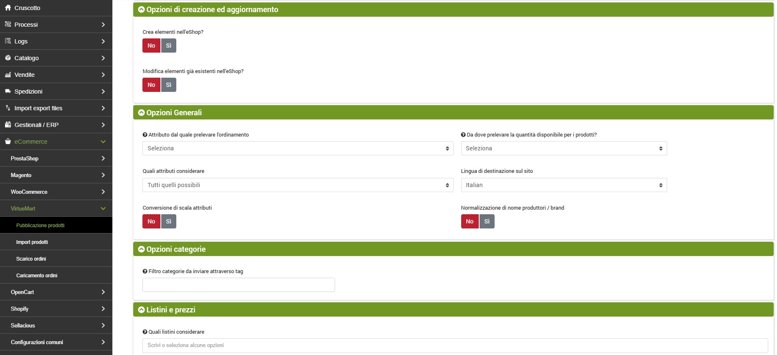Switch Normalizzazione di nome produttori to Sì
777x355 pixels.
tap(487, 221)
